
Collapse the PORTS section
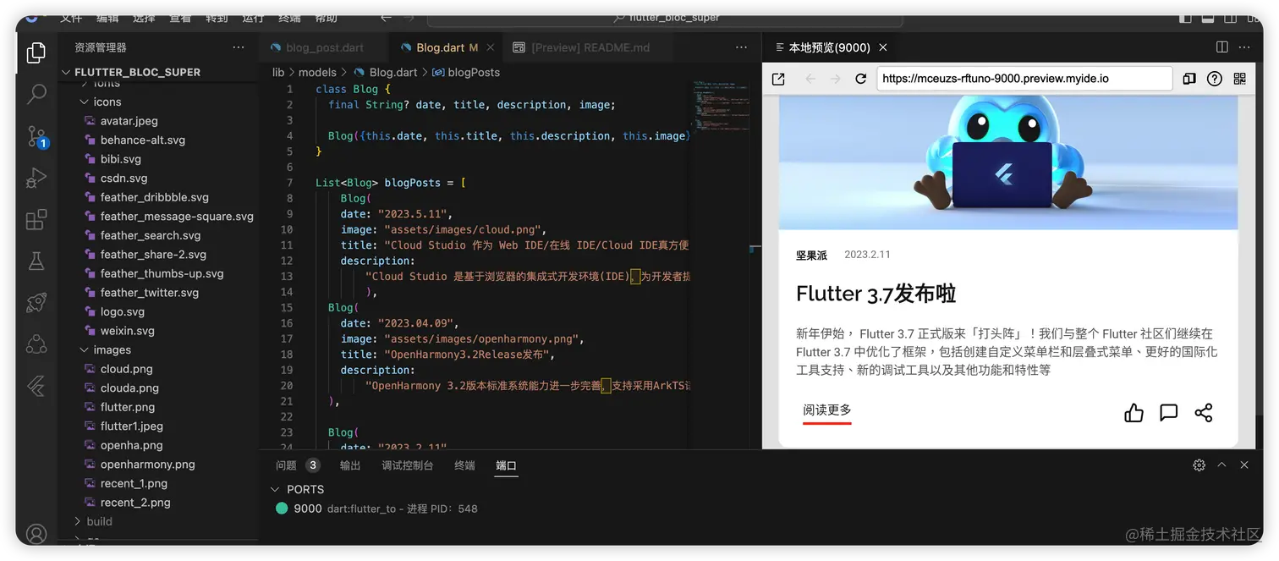(x=275, y=489)
